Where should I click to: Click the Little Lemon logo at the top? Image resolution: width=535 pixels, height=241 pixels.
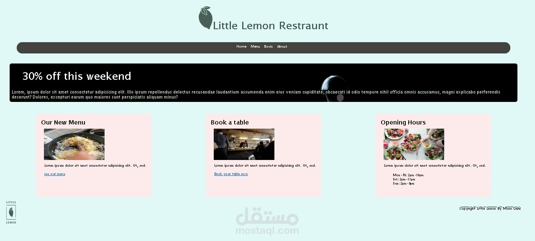point(205,17)
